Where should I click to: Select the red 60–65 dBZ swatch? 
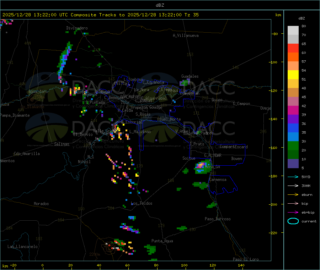click(x=293, y=48)
